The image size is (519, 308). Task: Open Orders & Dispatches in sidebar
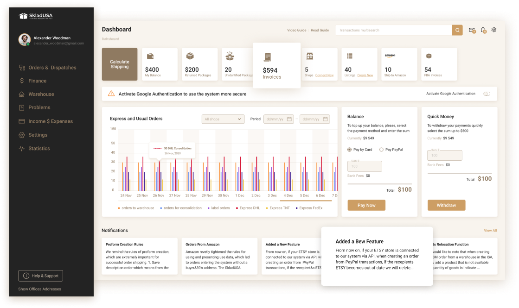pyautogui.click(x=52, y=68)
